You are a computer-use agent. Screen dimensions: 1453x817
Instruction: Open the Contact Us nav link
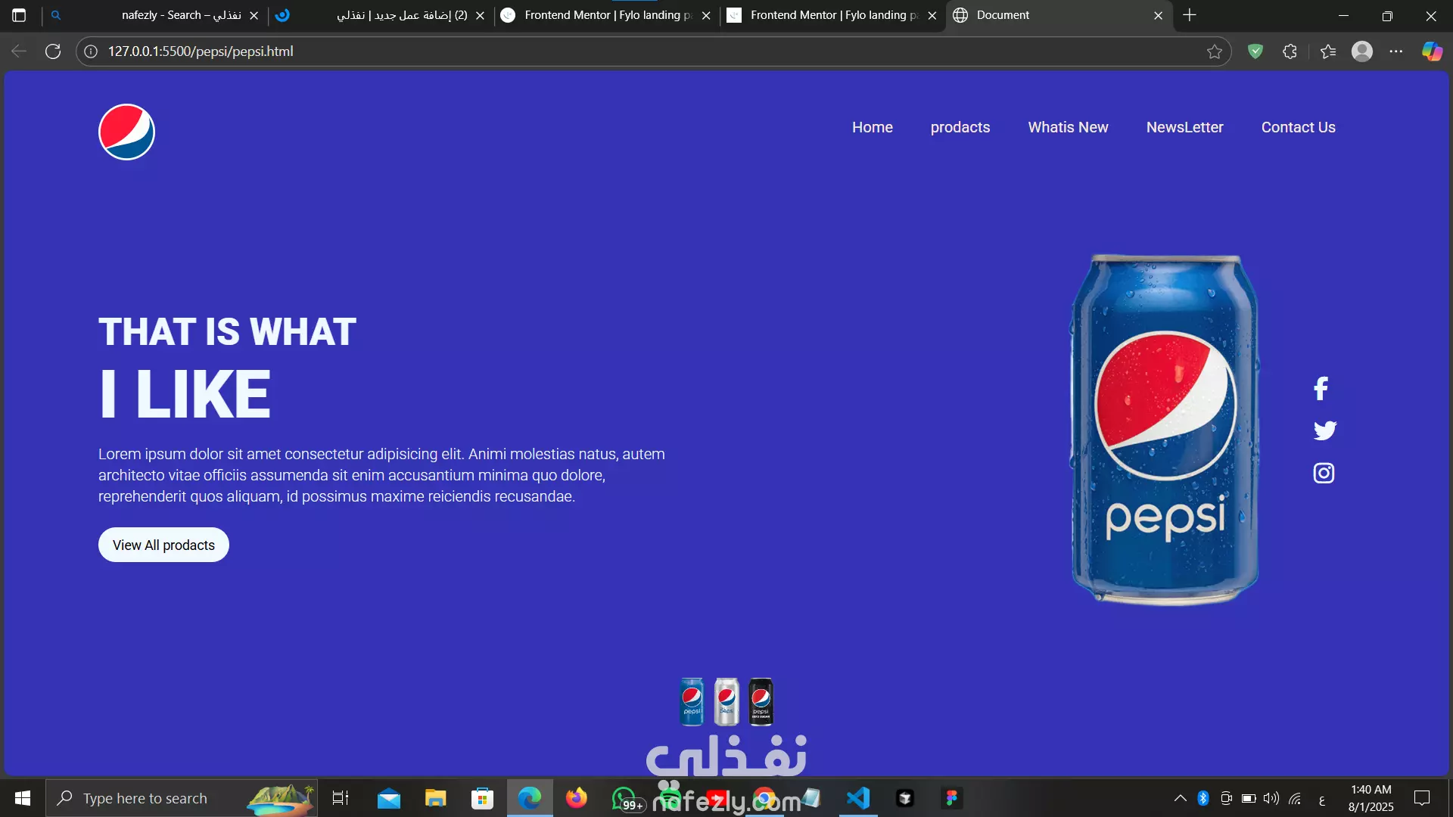point(1299,127)
